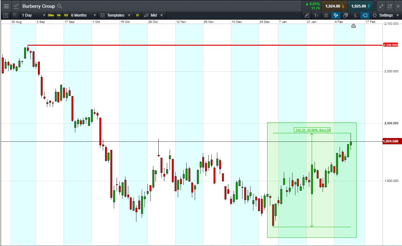Click the red 2,338.500 price label
The height and width of the screenshot is (246, 402).
pos(390,45)
